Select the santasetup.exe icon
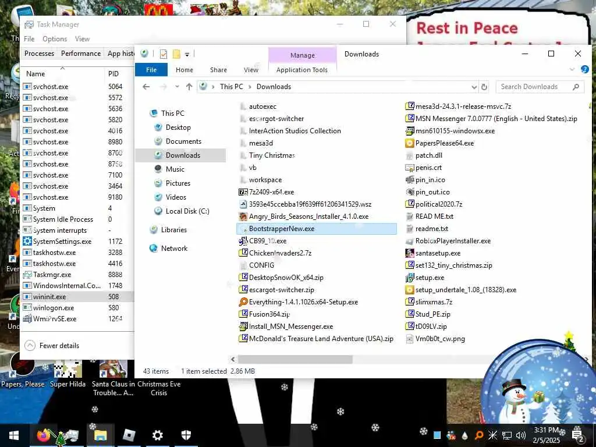The height and width of the screenshot is (447, 596). (x=409, y=253)
